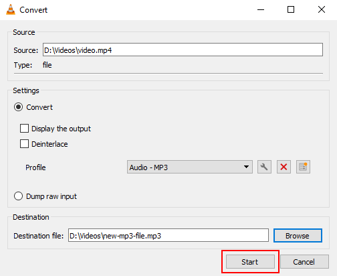Click the 'Source:' field label
337x276 pixels.
[x=26, y=50]
